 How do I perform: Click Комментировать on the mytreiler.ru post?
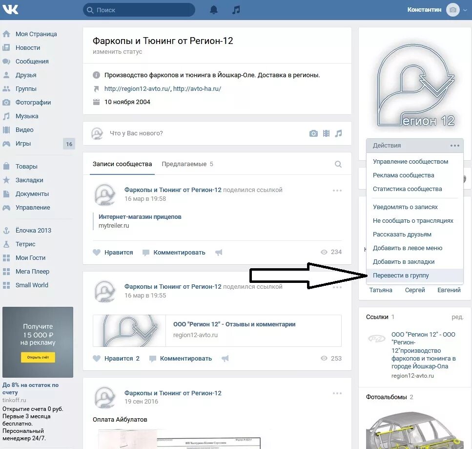(174, 253)
